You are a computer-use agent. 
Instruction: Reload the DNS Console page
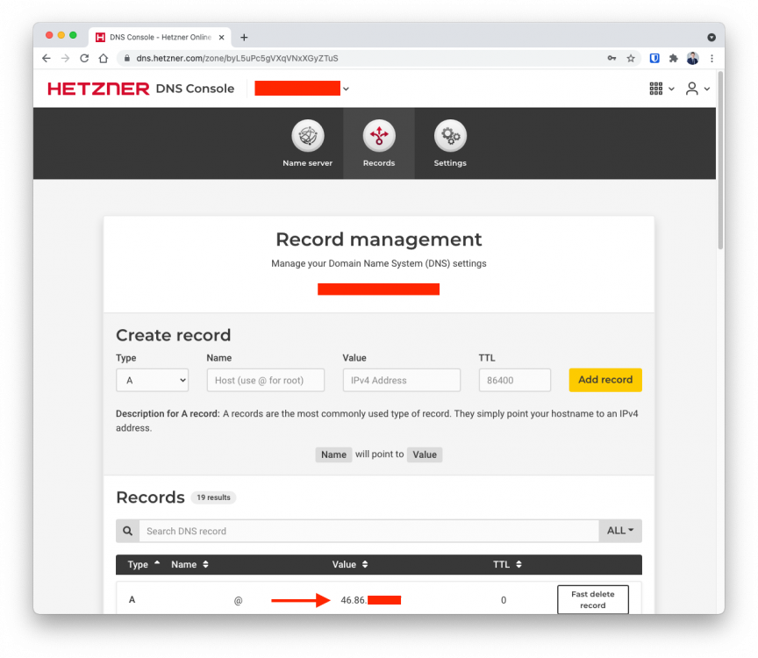pyautogui.click(x=84, y=58)
